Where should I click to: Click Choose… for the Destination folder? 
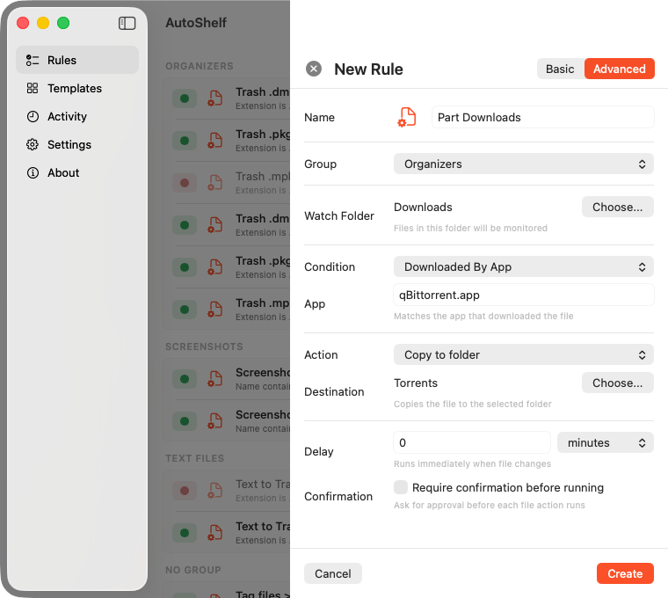pos(617,383)
